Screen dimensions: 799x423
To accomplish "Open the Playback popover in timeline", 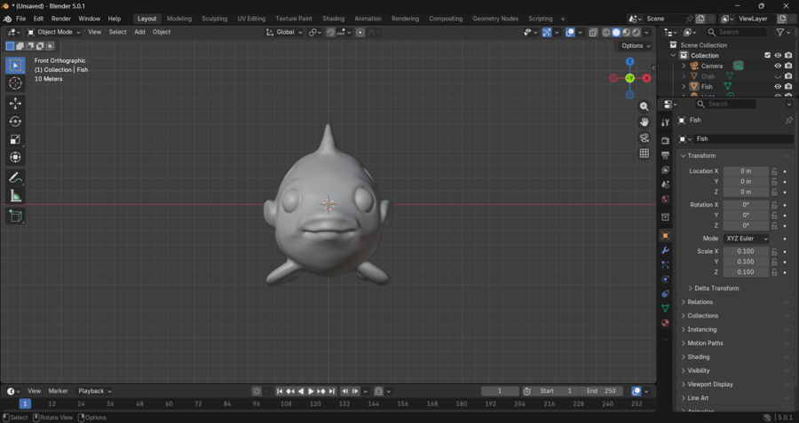I will coord(94,391).
